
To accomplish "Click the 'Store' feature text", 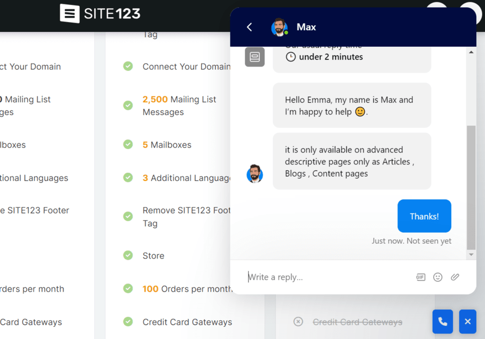I will point(153,256).
